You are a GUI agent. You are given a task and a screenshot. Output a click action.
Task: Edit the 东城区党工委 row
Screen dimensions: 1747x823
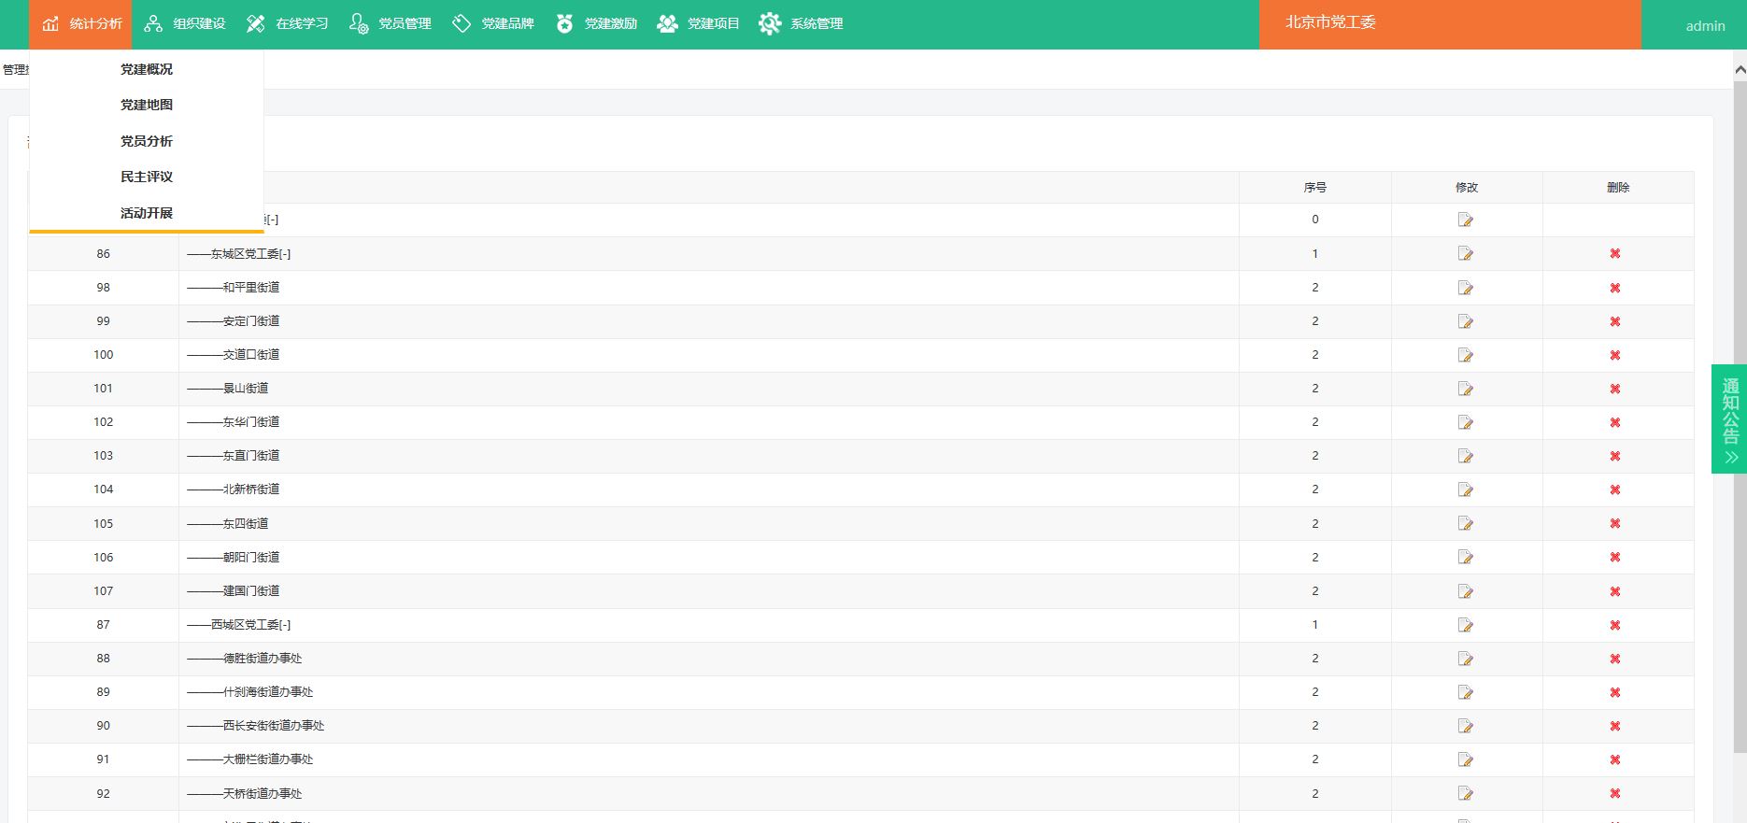point(1465,254)
